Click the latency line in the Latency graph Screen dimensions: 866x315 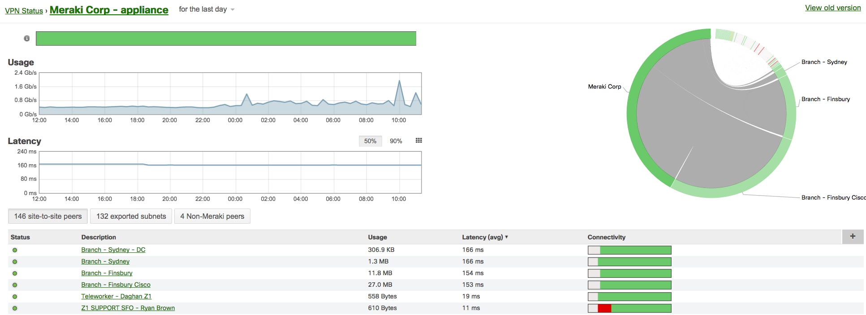click(230, 165)
